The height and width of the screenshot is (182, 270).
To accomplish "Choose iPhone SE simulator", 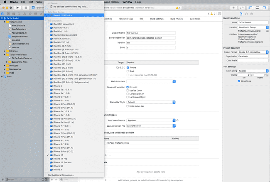I will (x=74, y=166).
